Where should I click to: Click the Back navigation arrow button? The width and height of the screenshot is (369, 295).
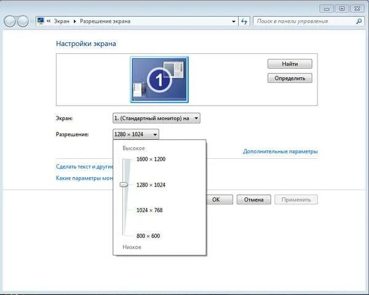click(10, 21)
